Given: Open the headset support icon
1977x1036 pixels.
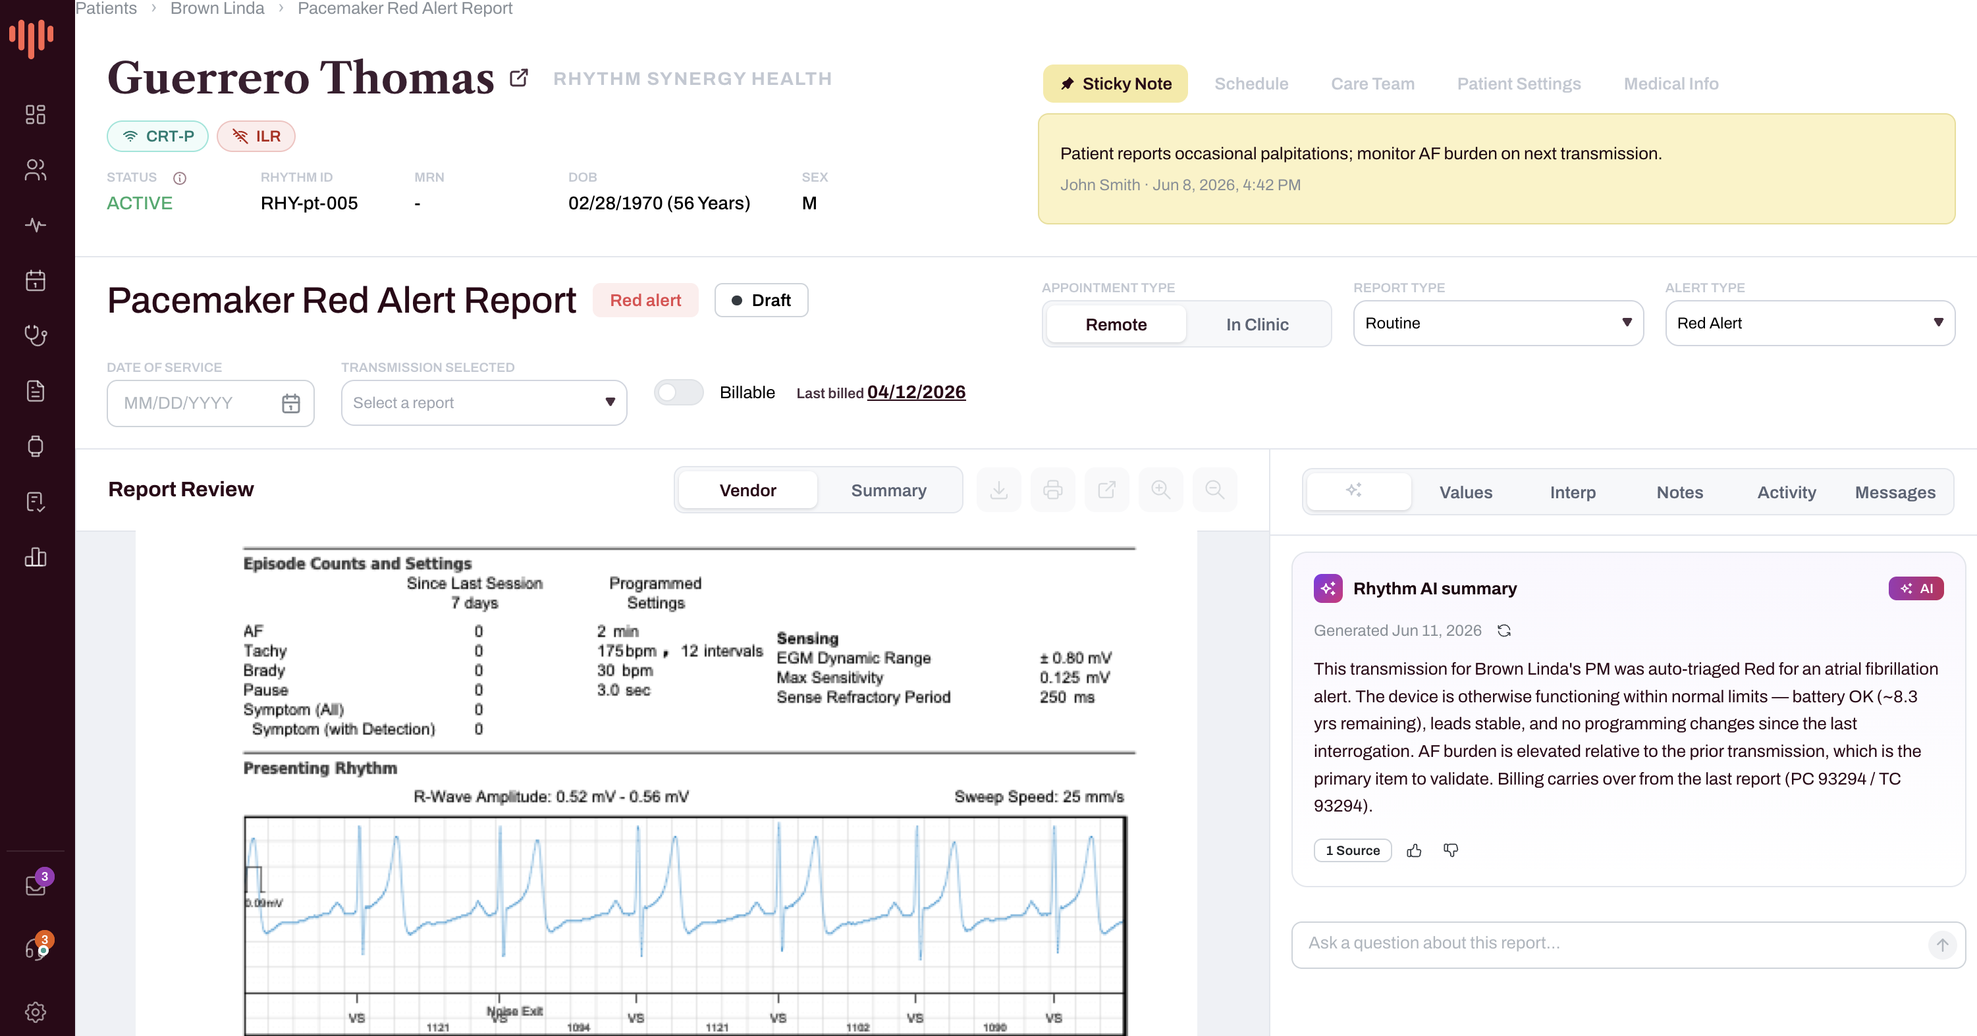Looking at the screenshot, I should pyautogui.click(x=37, y=948).
